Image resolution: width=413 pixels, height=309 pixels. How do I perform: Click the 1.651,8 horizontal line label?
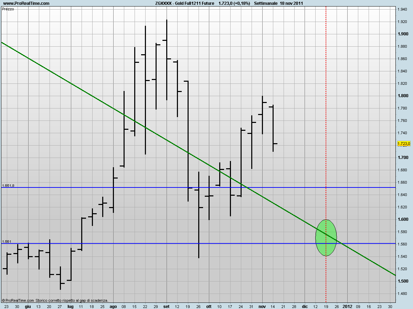(8, 185)
